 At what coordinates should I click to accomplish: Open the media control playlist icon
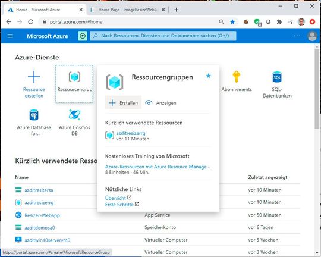point(290,21)
